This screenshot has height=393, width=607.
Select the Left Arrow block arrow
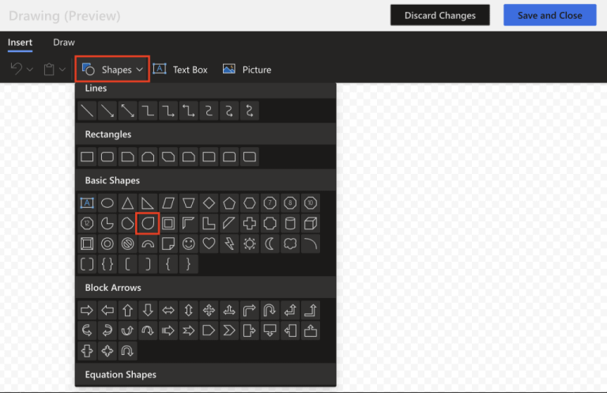[107, 310]
